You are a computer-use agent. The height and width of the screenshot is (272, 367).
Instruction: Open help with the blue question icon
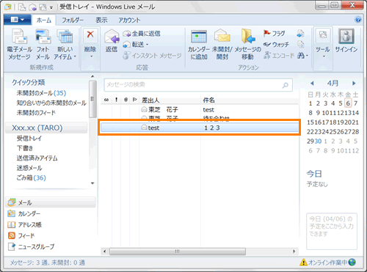(358, 20)
